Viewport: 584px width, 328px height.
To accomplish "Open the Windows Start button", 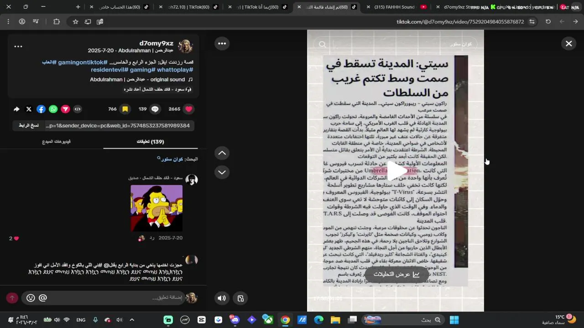I will [454, 320].
